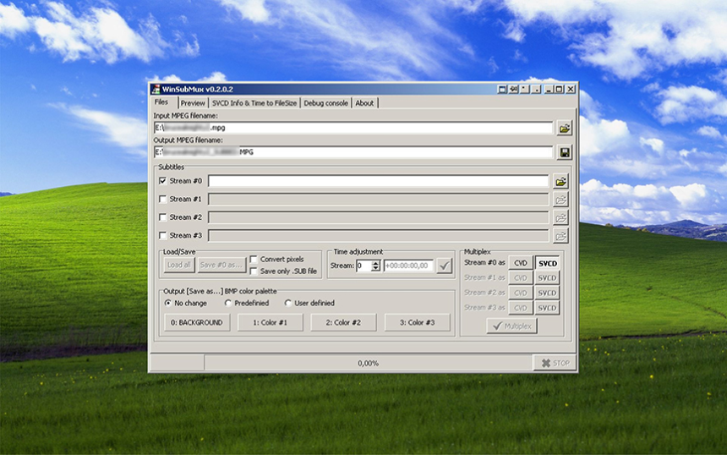Enable the Stream #3 checkbox
727x455 pixels.
tap(162, 236)
